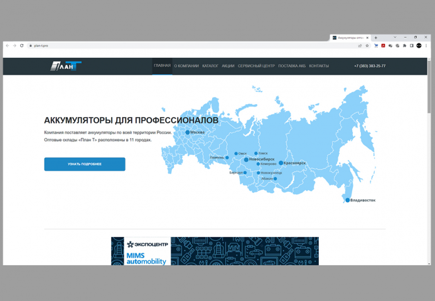Image resolution: width=435 pixels, height=301 pixels.
Task: Reload the current page
Action: click(x=21, y=45)
